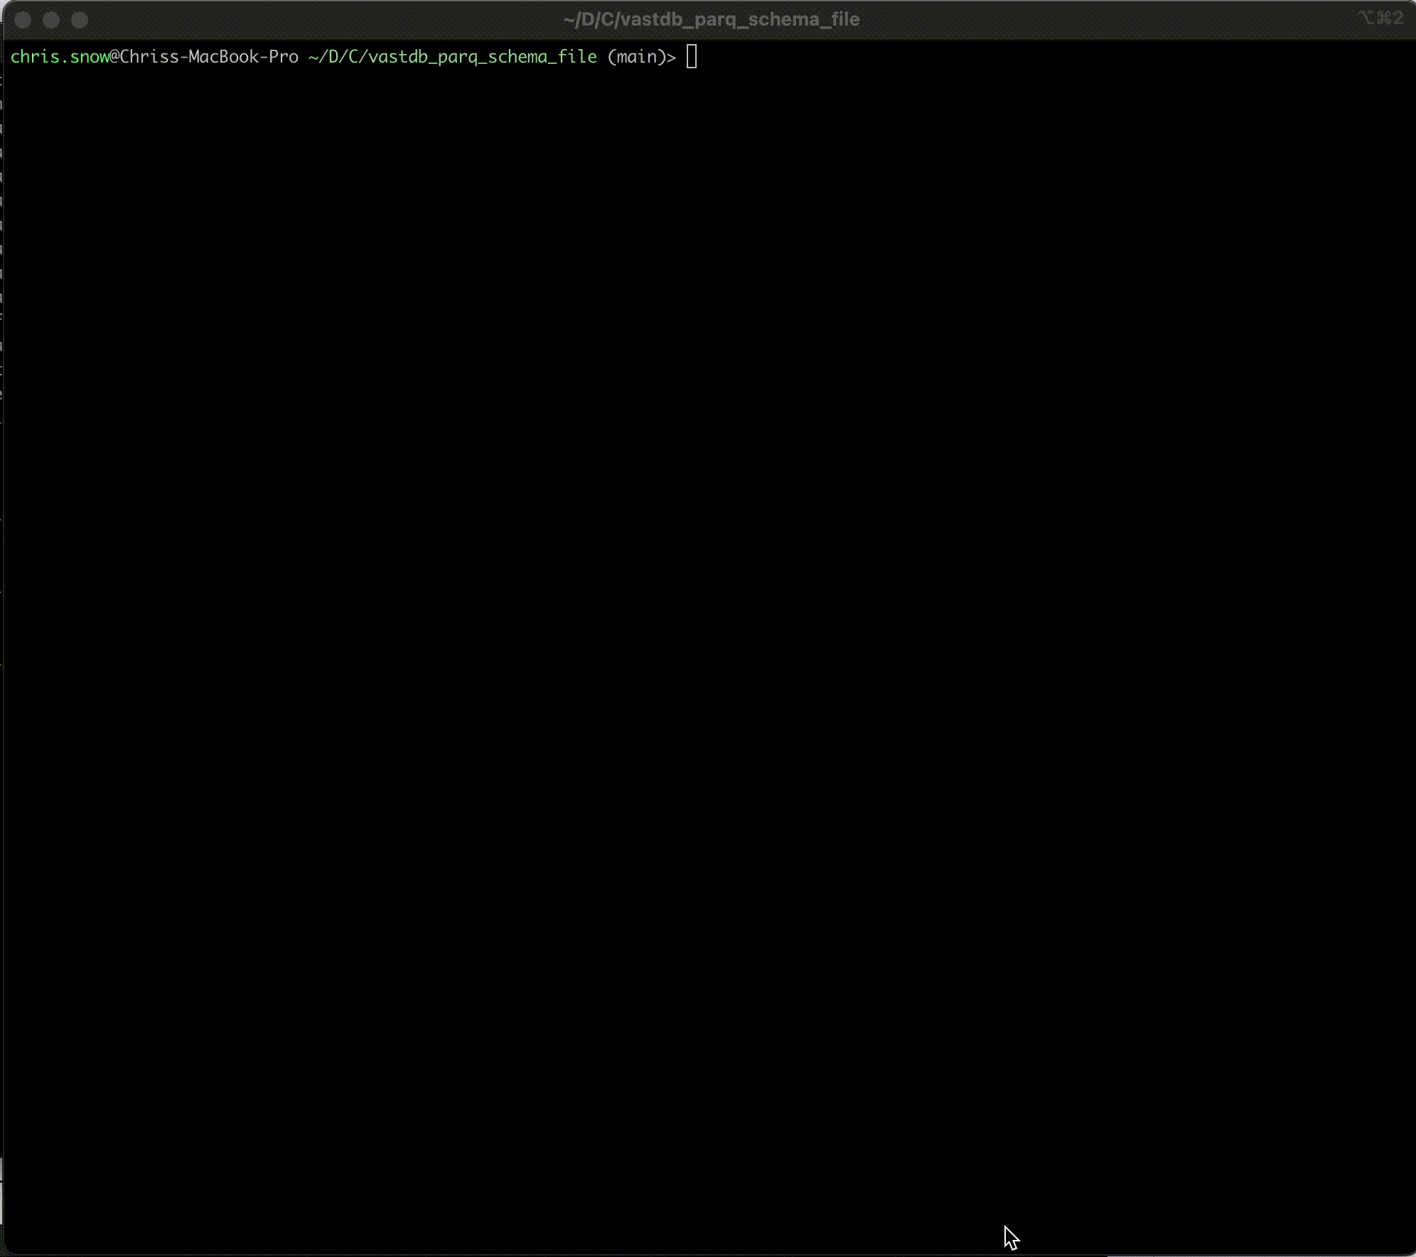The width and height of the screenshot is (1416, 1257).
Task: Maximize the terminal window
Action: (x=80, y=20)
